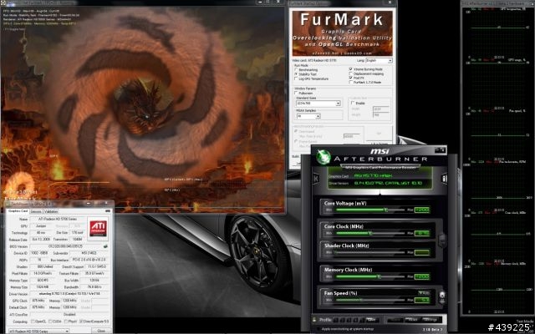Click the GPU Name field in GPU-Z
Image resolution: width=535 pixels, height=334 pixels.
pyautogui.click(x=58, y=219)
